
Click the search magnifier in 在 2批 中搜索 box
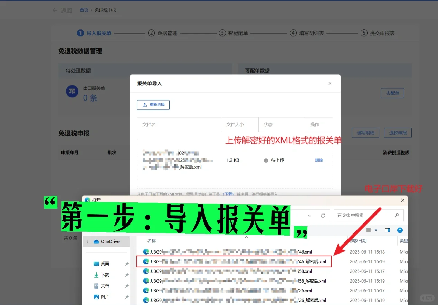pos(397,215)
